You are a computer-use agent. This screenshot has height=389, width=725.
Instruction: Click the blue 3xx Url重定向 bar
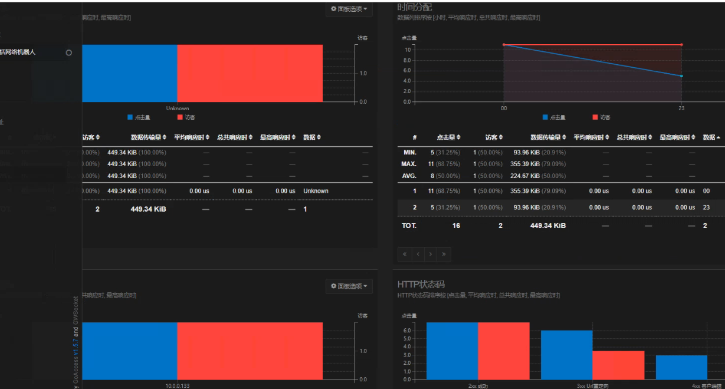566,355
